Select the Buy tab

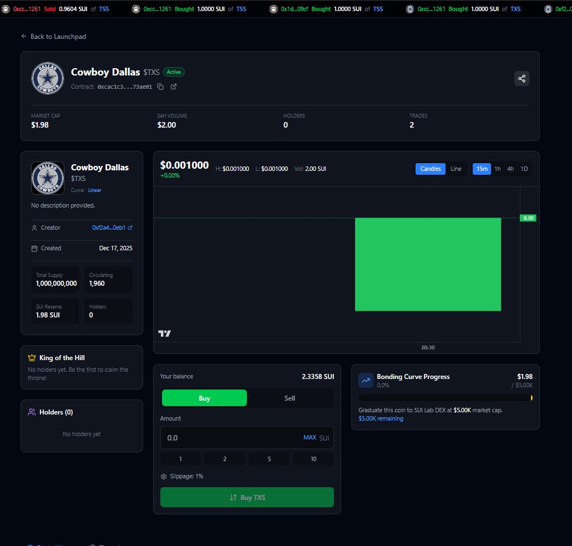204,398
